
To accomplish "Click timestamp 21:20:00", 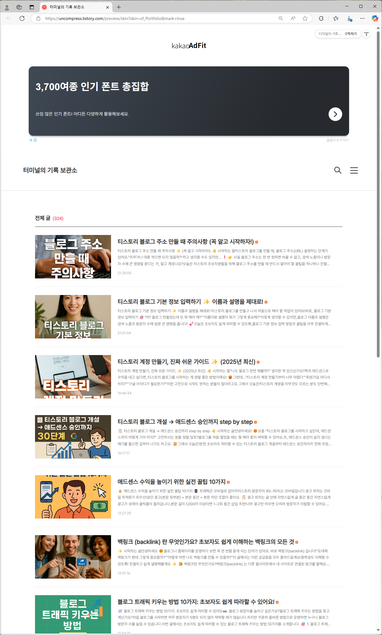I will [x=124, y=273].
